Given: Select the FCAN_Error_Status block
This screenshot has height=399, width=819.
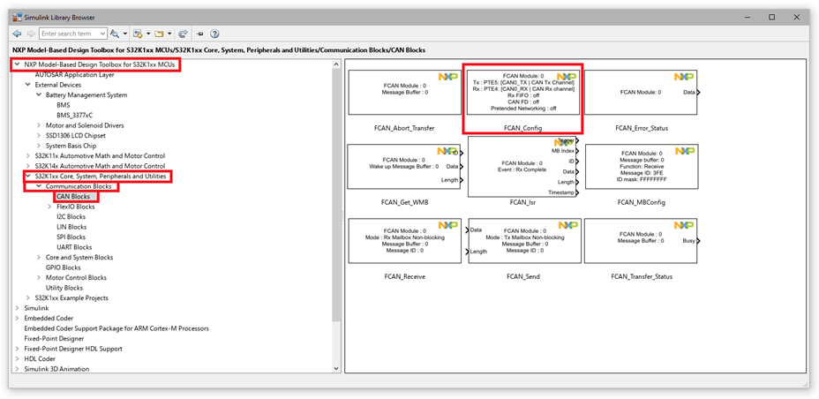Looking at the screenshot, I should (641, 92).
